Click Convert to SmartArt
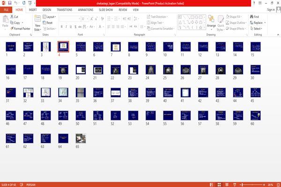This screenshot has width=281, height=187. 161,29
